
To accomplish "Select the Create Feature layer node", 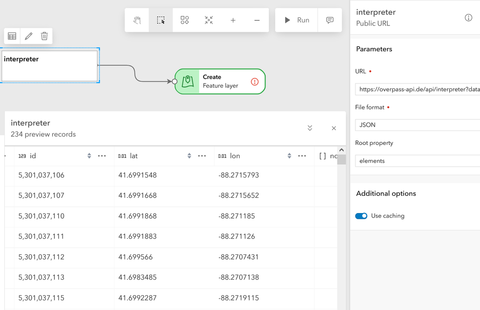I will 220,82.
